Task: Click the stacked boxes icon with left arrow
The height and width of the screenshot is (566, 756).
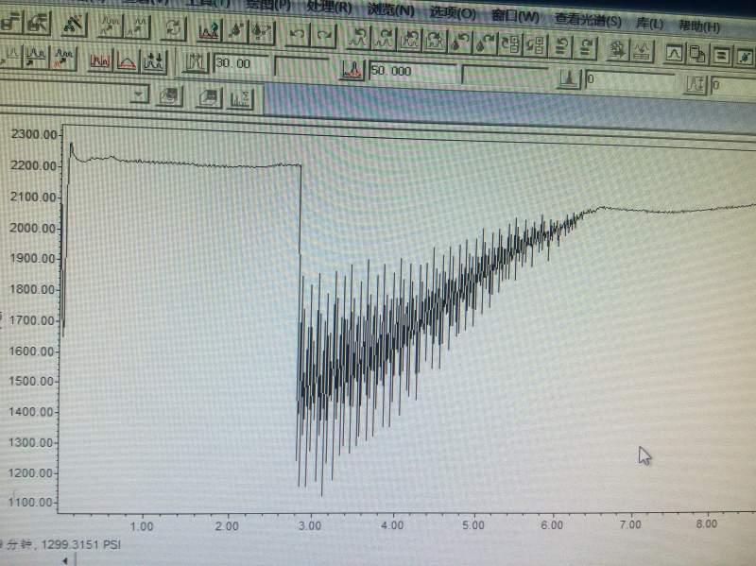Action: 510,44
